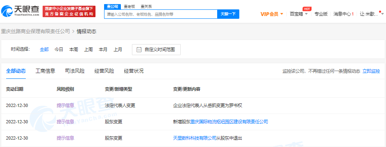The height and width of the screenshot is (147, 386).
Task: Filter time by 本周
Action: [74, 49]
